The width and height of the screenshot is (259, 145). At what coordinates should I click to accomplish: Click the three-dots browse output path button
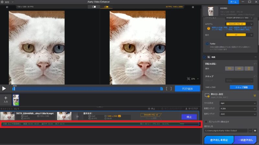tap(250, 130)
